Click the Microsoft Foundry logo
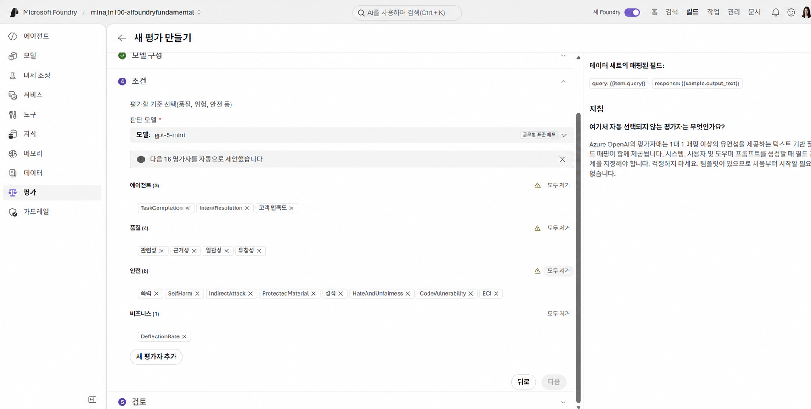811x409 pixels. point(14,12)
